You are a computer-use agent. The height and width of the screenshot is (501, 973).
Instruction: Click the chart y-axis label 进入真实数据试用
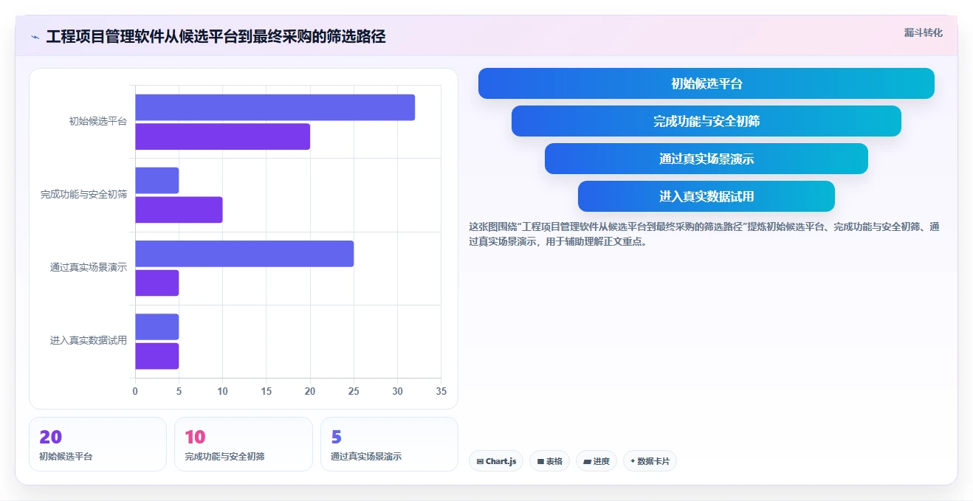tap(89, 341)
